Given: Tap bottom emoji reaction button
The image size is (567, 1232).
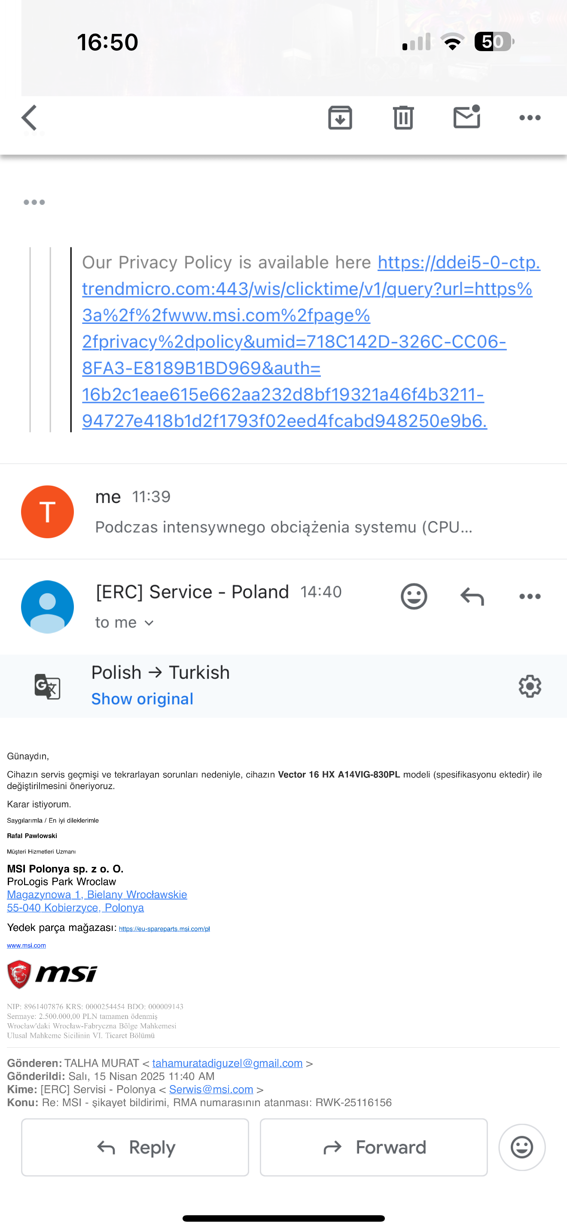Looking at the screenshot, I should tap(521, 1147).
